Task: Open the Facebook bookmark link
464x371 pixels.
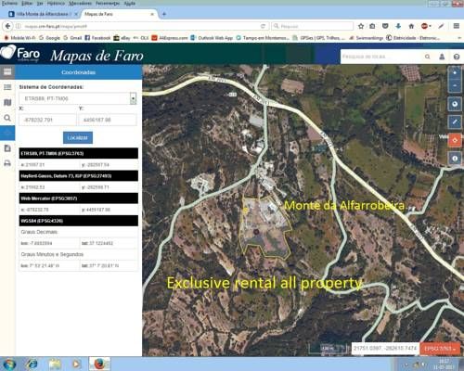Action: tap(97, 38)
